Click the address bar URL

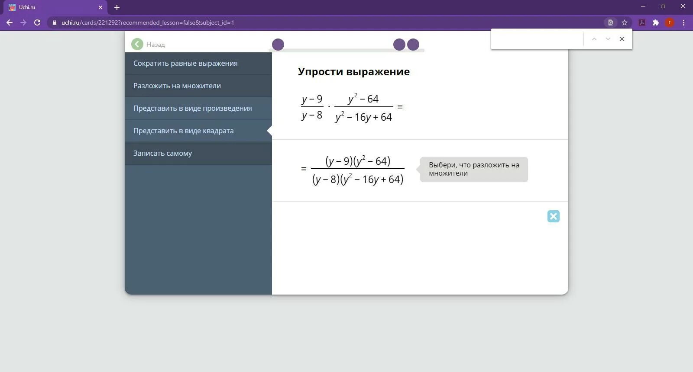tap(148, 22)
